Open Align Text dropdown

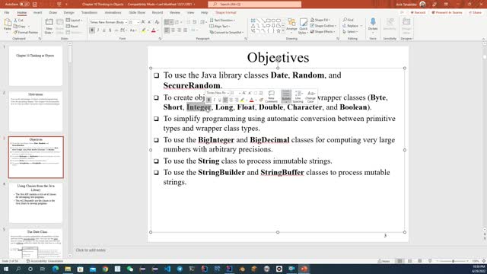[x=220, y=27]
